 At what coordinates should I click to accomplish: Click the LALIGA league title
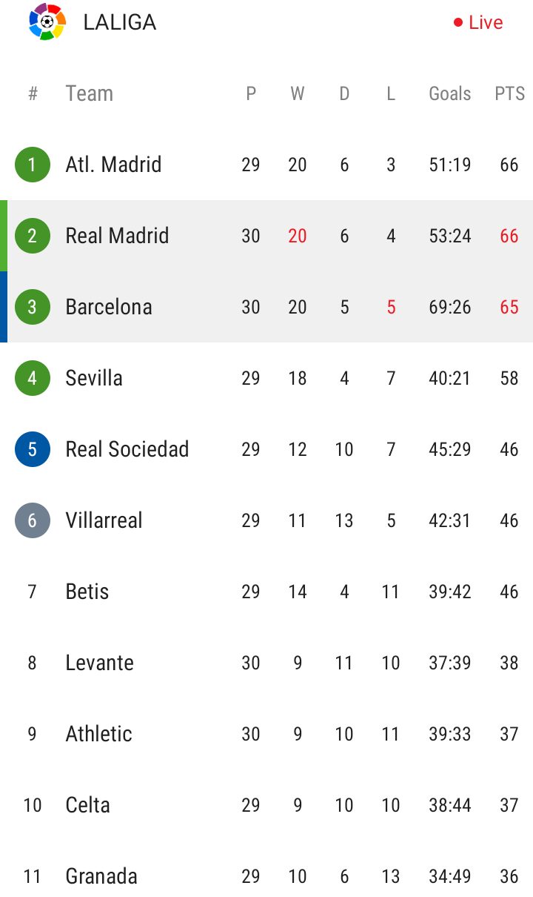click(120, 22)
